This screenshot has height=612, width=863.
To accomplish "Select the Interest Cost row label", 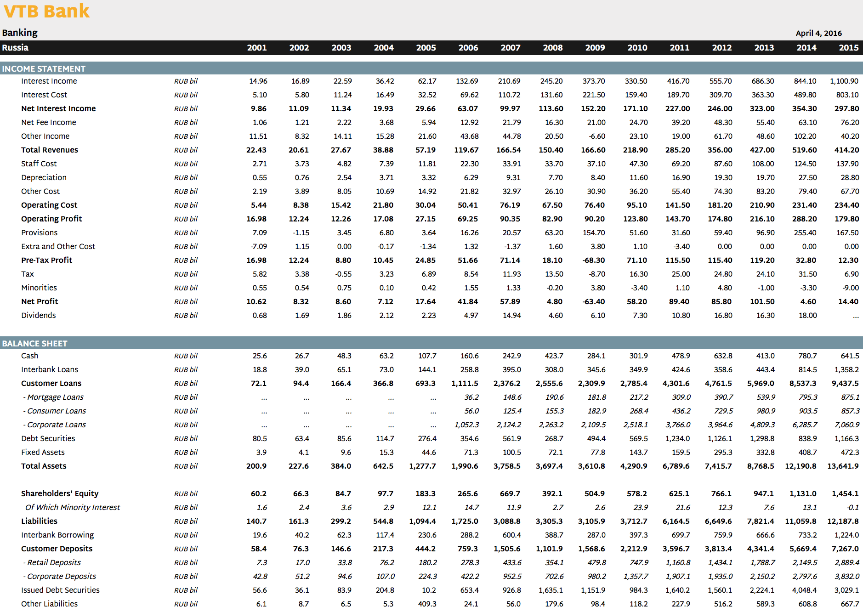I will [44, 95].
